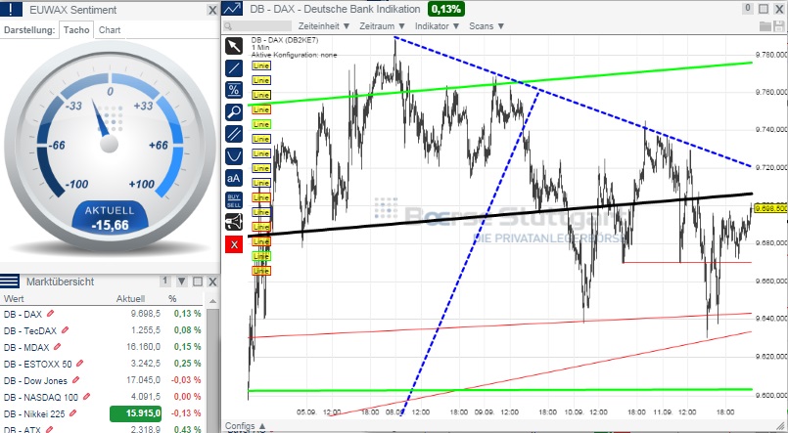Click the green 0,13% badge in chart title

[x=445, y=9]
